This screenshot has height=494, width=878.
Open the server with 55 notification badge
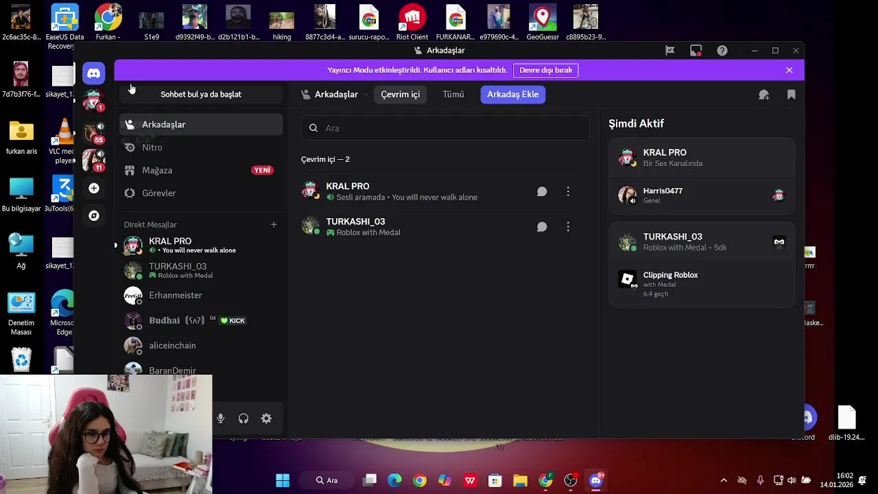[93, 132]
